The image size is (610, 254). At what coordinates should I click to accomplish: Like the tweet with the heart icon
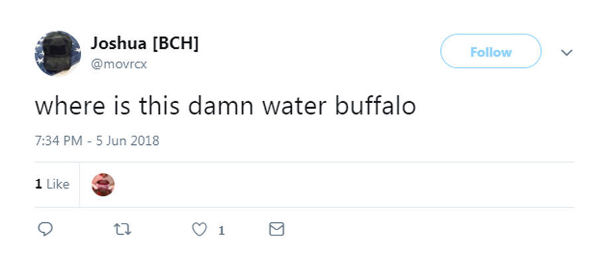pyautogui.click(x=200, y=230)
